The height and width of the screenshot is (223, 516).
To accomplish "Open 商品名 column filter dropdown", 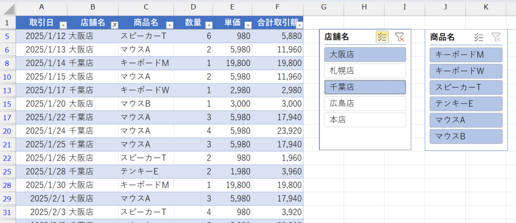I will (169, 24).
